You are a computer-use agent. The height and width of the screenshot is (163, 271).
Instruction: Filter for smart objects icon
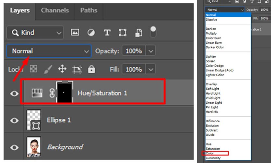pyautogui.click(x=139, y=33)
